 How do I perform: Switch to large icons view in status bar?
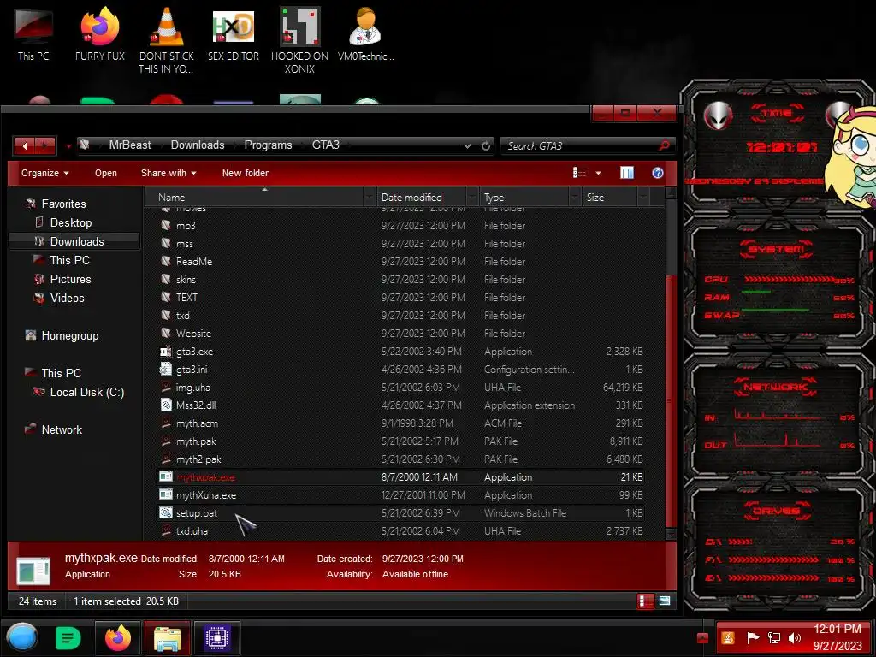664,601
